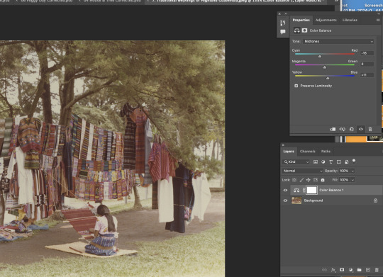The width and height of the screenshot is (383, 277).
Task: Switch to the Paths tab
Action: (326, 152)
